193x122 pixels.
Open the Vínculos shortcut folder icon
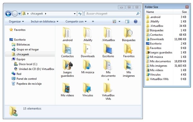[87, 88]
